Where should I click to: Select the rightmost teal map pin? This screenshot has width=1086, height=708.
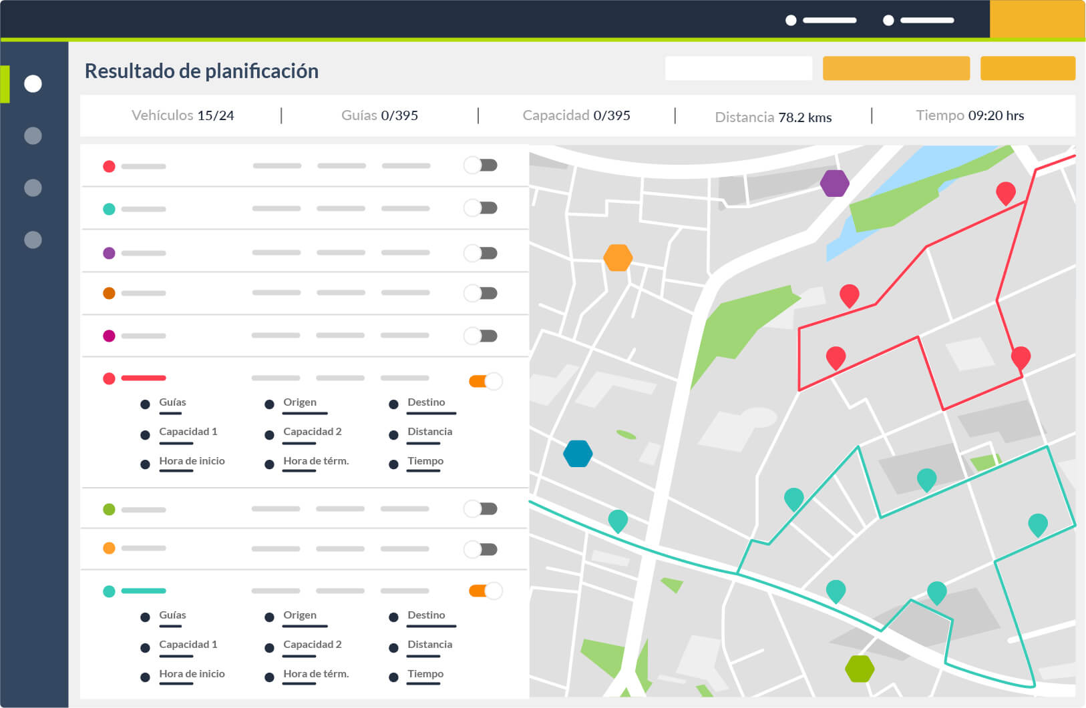[x=1037, y=524]
